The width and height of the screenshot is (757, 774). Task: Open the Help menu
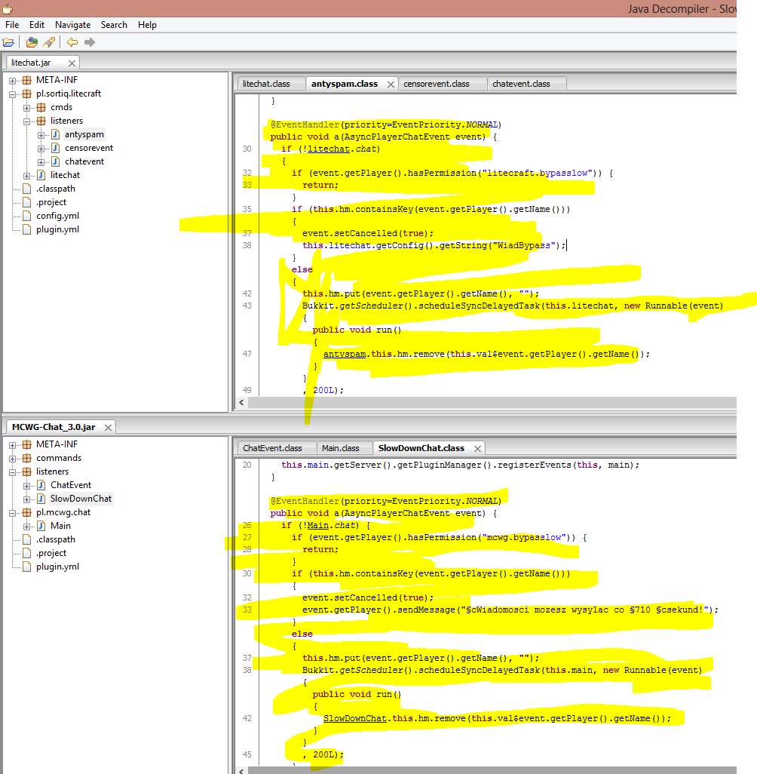click(147, 25)
